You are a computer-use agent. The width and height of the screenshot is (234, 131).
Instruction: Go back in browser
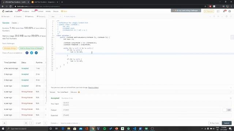coord(3,7)
